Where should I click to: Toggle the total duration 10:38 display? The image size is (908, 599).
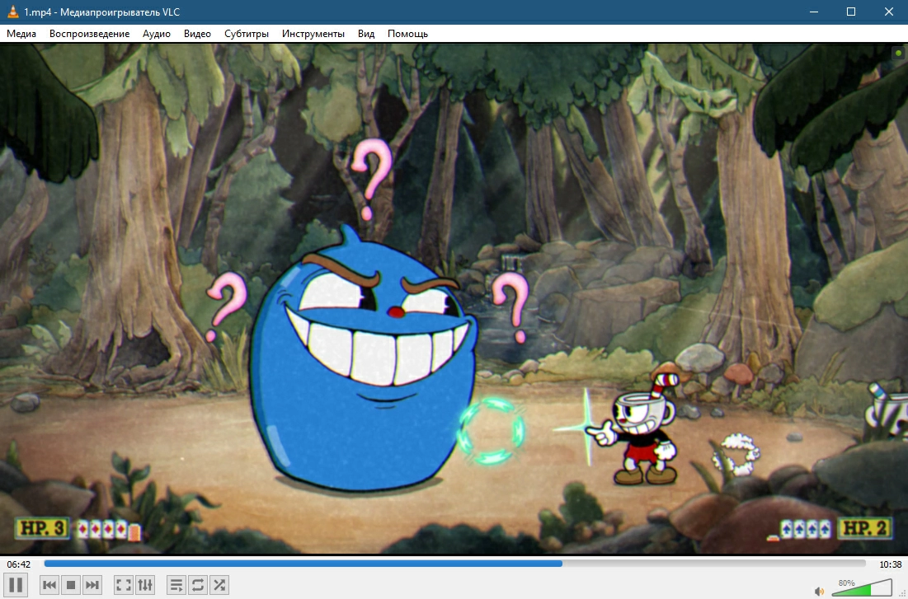890,564
